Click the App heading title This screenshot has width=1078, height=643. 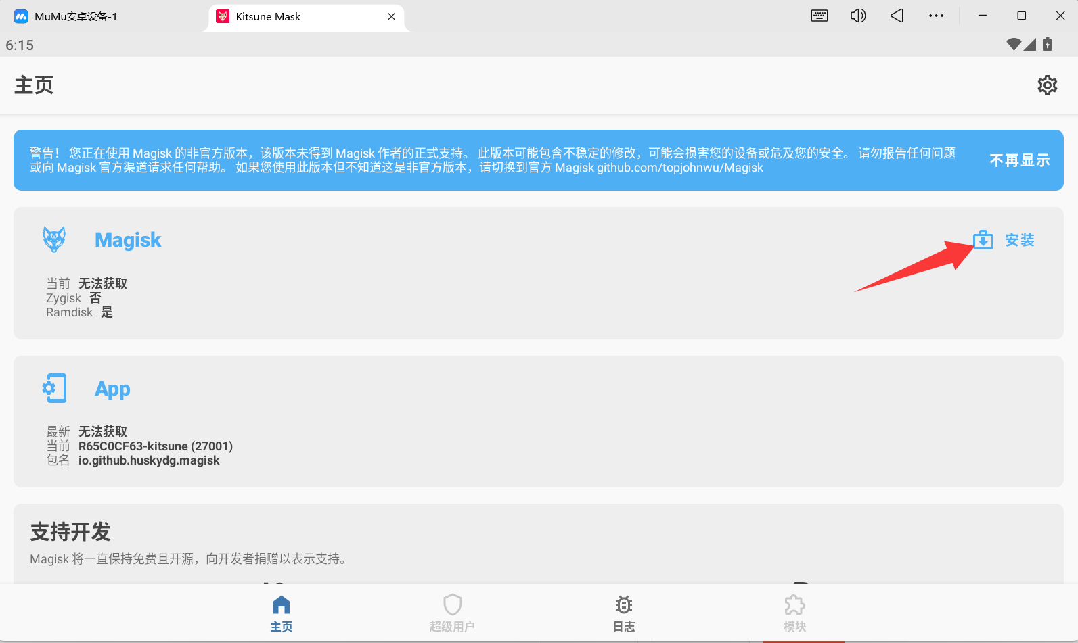[x=112, y=389]
